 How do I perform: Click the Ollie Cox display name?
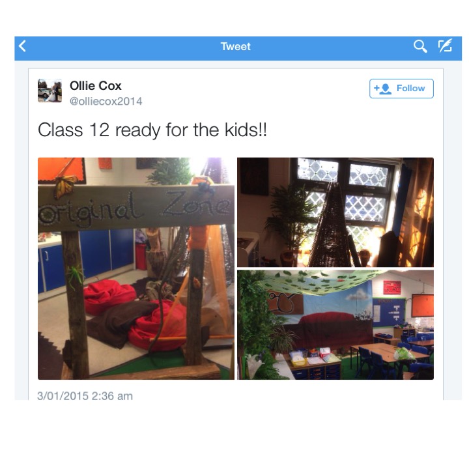pos(95,86)
